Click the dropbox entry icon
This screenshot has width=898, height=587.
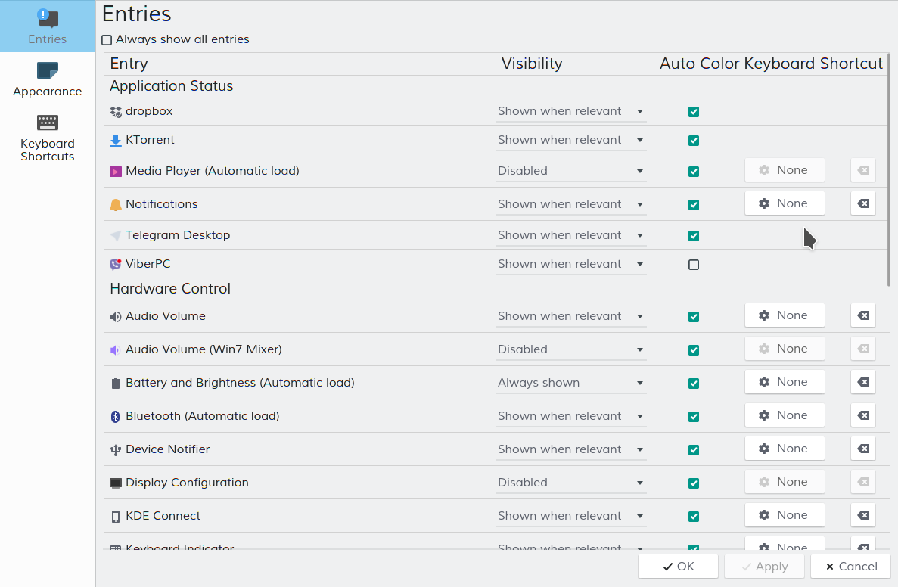coord(116,112)
